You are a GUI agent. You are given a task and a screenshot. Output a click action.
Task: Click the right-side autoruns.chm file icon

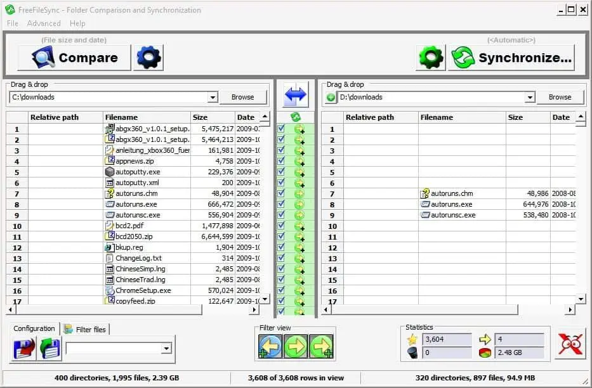[x=424, y=193]
